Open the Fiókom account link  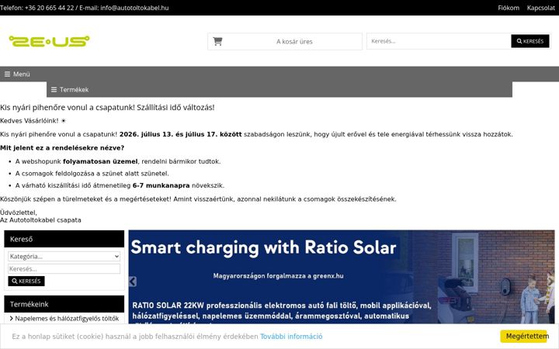click(509, 8)
